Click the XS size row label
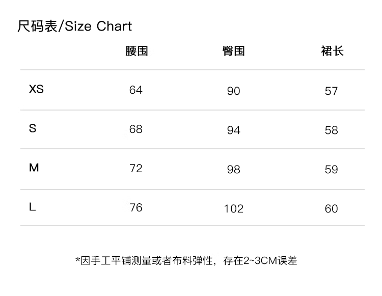The image size is (382, 296). (x=37, y=89)
